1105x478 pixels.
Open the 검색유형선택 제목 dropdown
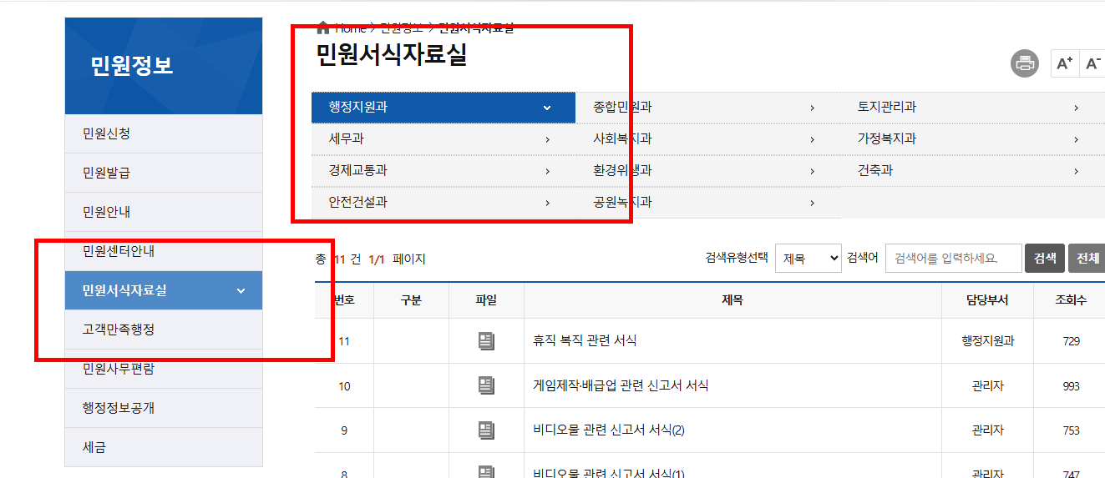tap(808, 259)
